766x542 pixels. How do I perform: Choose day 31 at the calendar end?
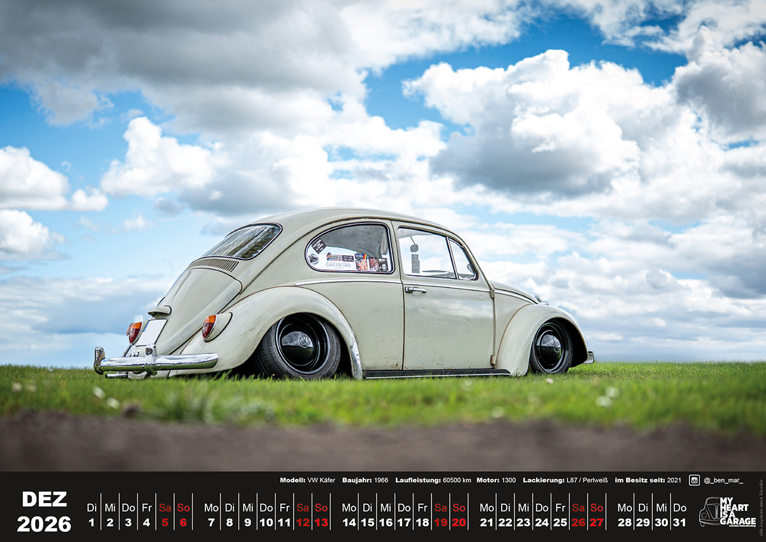coord(680,522)
